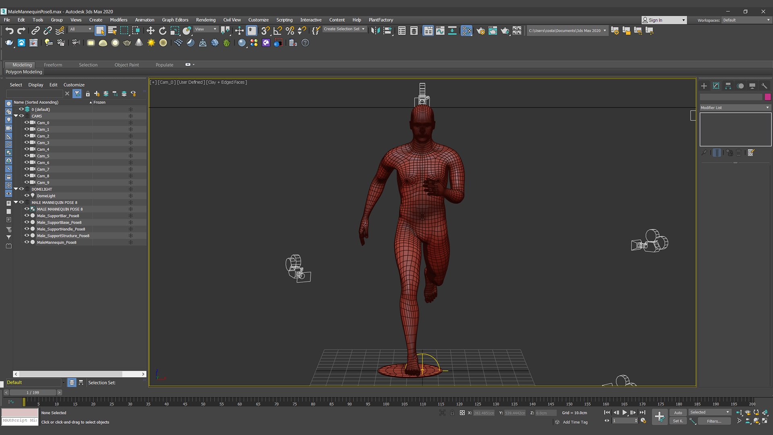Open the Workspaces Default dropdown
This screenshot has width=773, height=435.
point(746,20)
